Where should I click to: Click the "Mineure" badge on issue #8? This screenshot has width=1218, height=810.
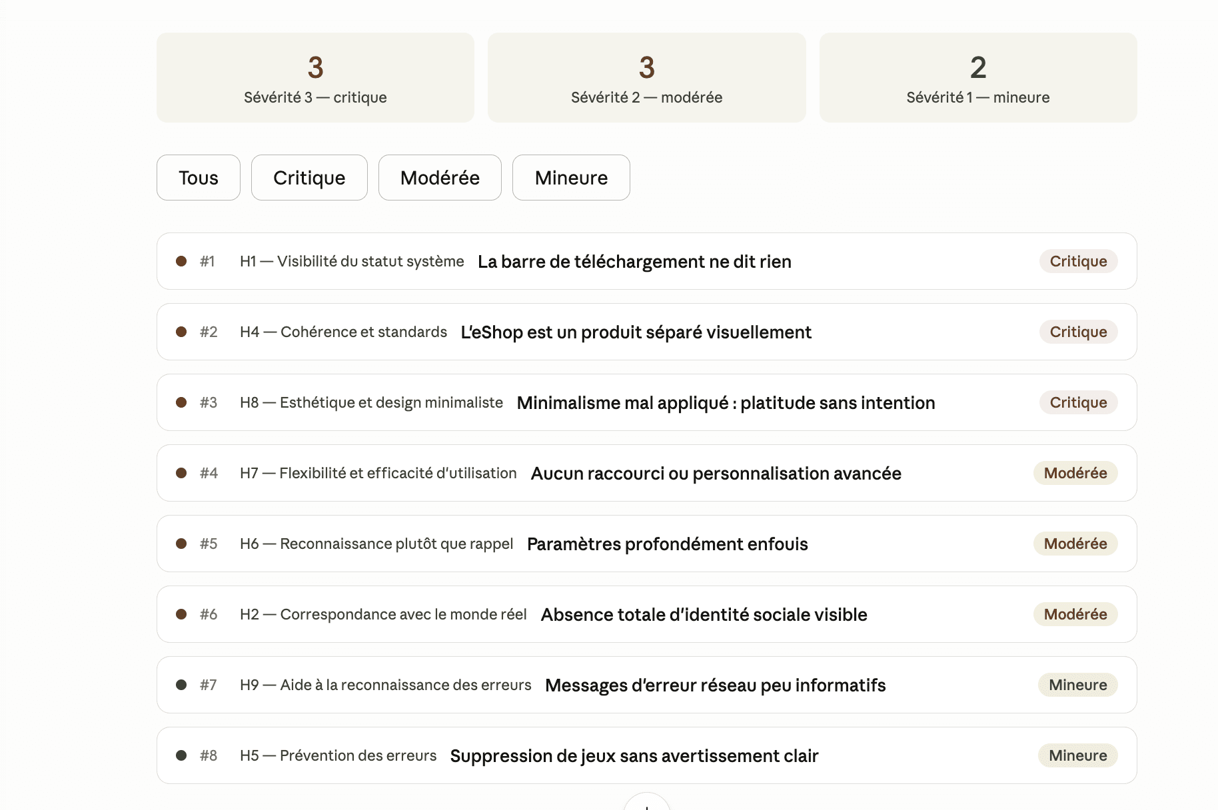(1077, 755)
